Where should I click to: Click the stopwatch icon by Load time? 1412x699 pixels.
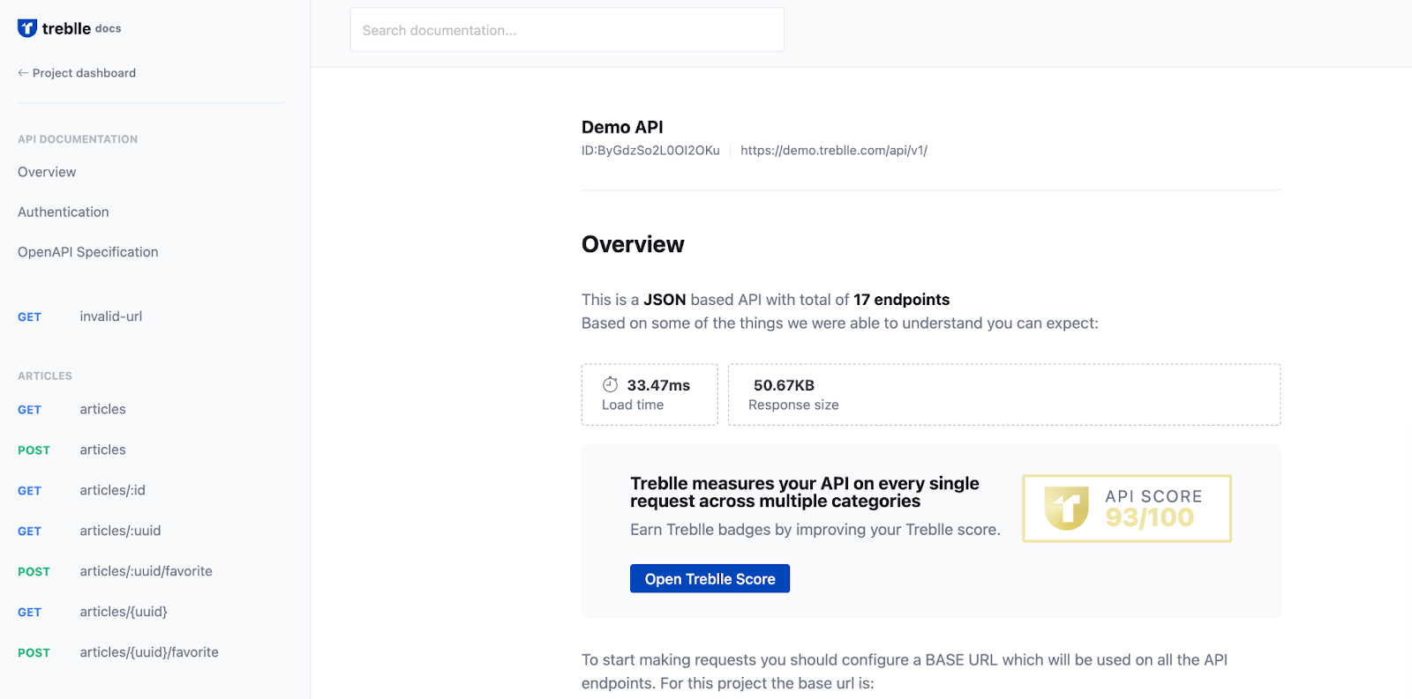610,384
